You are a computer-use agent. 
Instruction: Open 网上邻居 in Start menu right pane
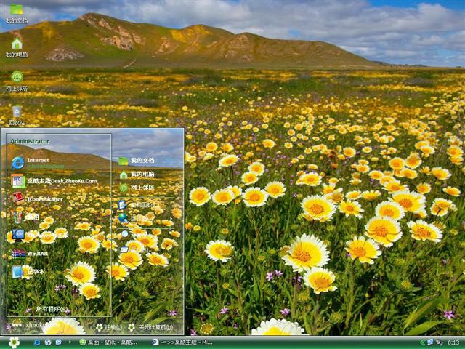click(137, 188)
